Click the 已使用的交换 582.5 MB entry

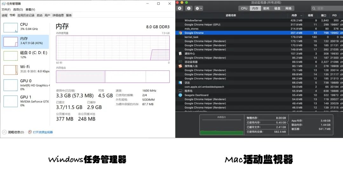[x=266, y=132]
